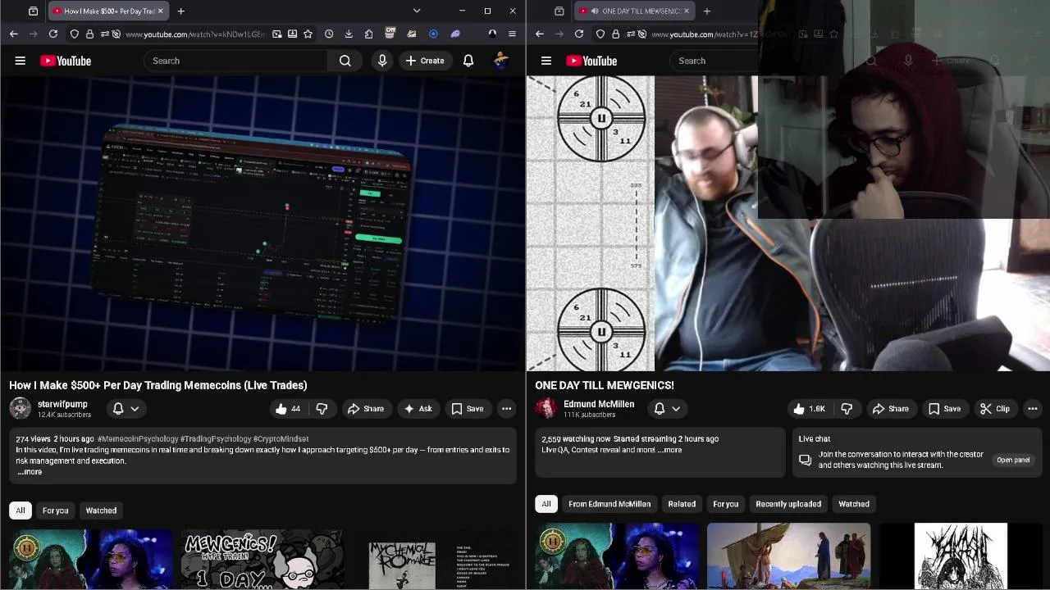Select 'Recently uploaded' chip
The width and height of the screenshot is (1050, 590).
tap(788, 504)
